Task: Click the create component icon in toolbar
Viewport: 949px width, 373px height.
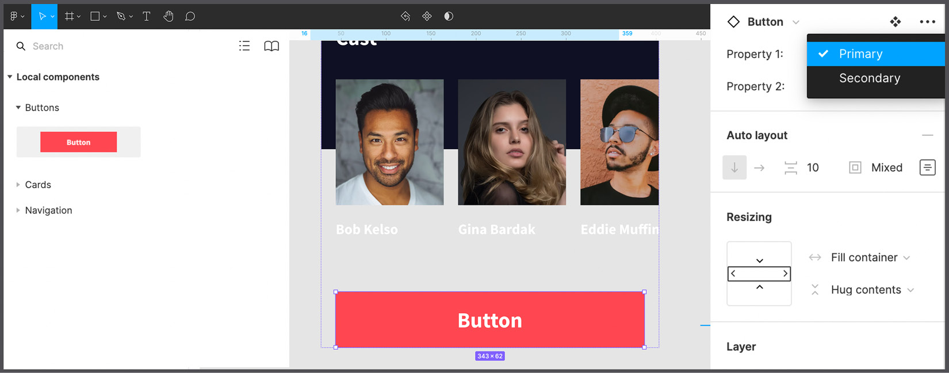Action: point(427,16)
